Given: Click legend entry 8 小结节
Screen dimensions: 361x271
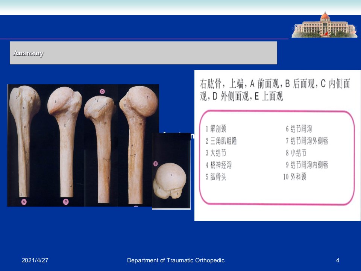Looking at the screenshot, I should point(296,152).
